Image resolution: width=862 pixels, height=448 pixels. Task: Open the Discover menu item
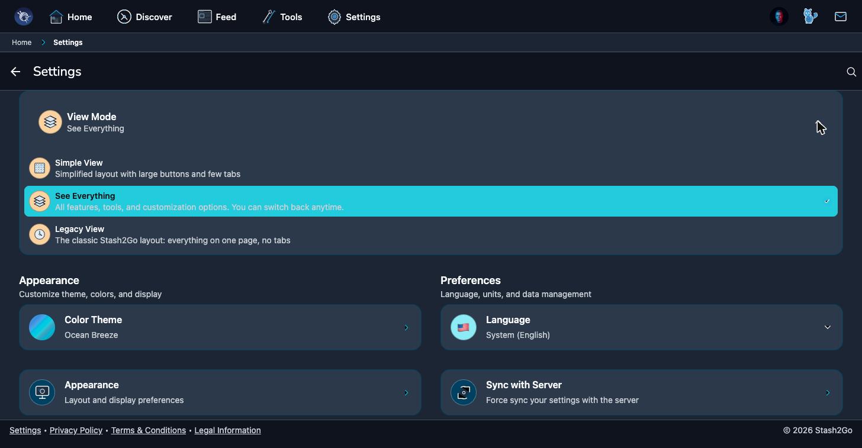[144, 17]
